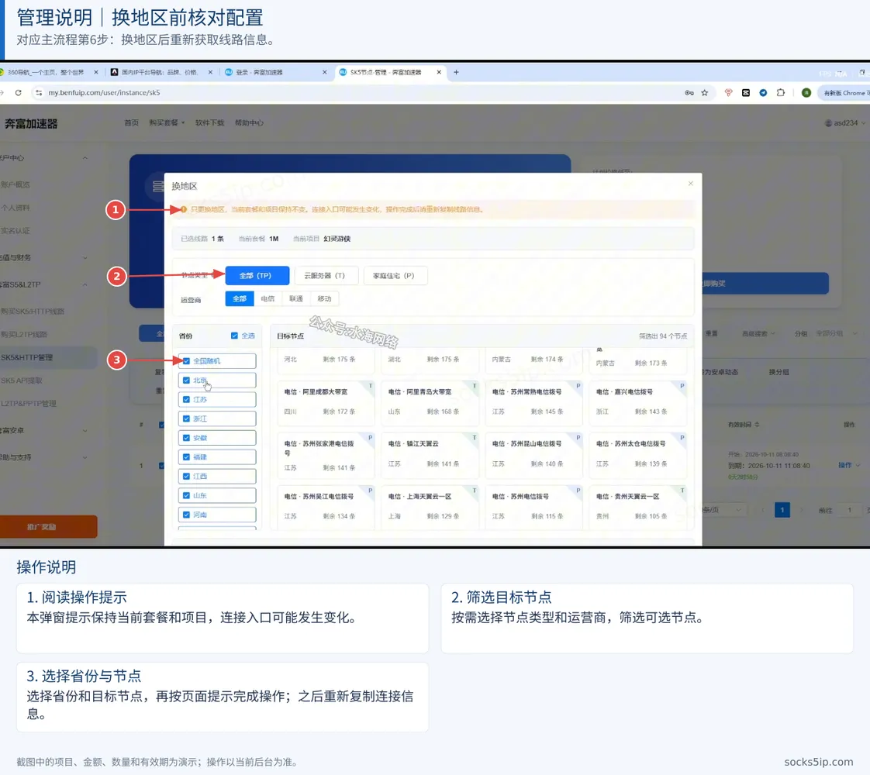Go to 购买SK5/HTTP线路 in sidebar

point(33,311)
